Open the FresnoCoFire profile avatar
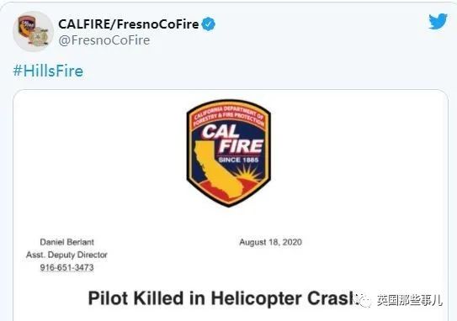The image size is (457, 321). coord(33,31)
